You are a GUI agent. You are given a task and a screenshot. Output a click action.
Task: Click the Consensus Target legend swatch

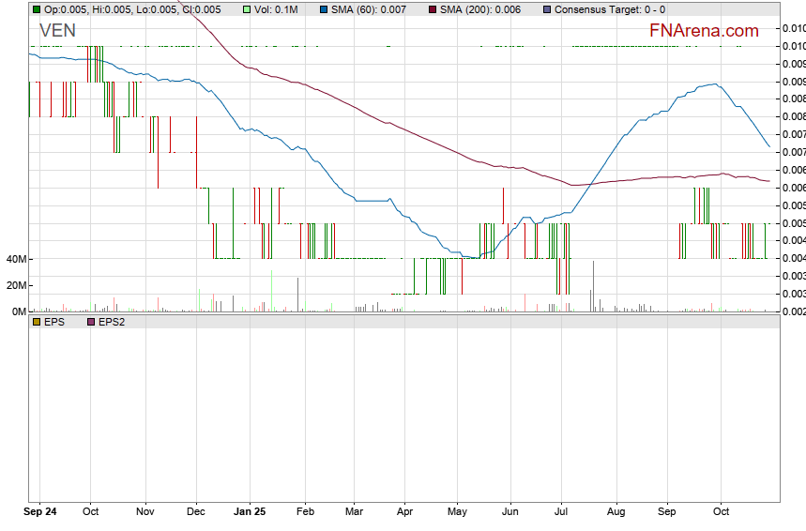[x=547, y=9]
